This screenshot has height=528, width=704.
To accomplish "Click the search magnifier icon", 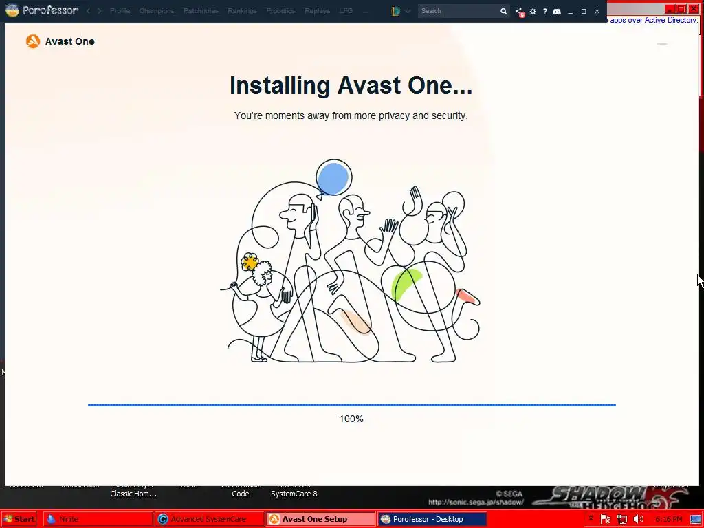I will tap(503, 11).
